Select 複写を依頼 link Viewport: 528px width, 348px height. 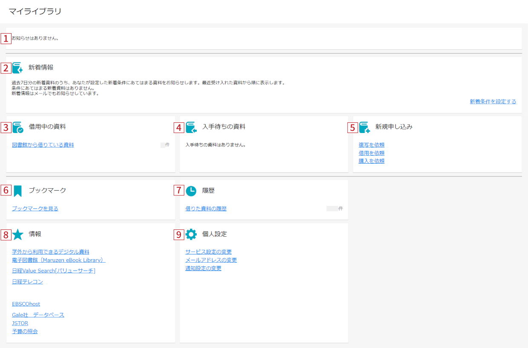[372, 145]
